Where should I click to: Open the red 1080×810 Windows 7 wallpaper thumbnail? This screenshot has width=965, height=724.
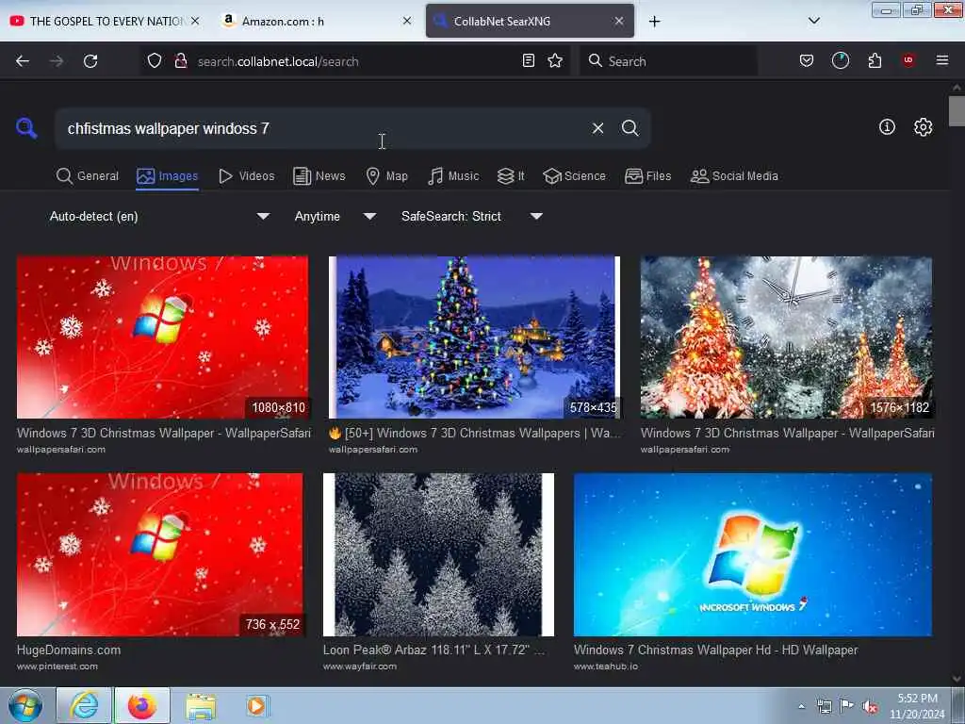(x=162, y=337)
